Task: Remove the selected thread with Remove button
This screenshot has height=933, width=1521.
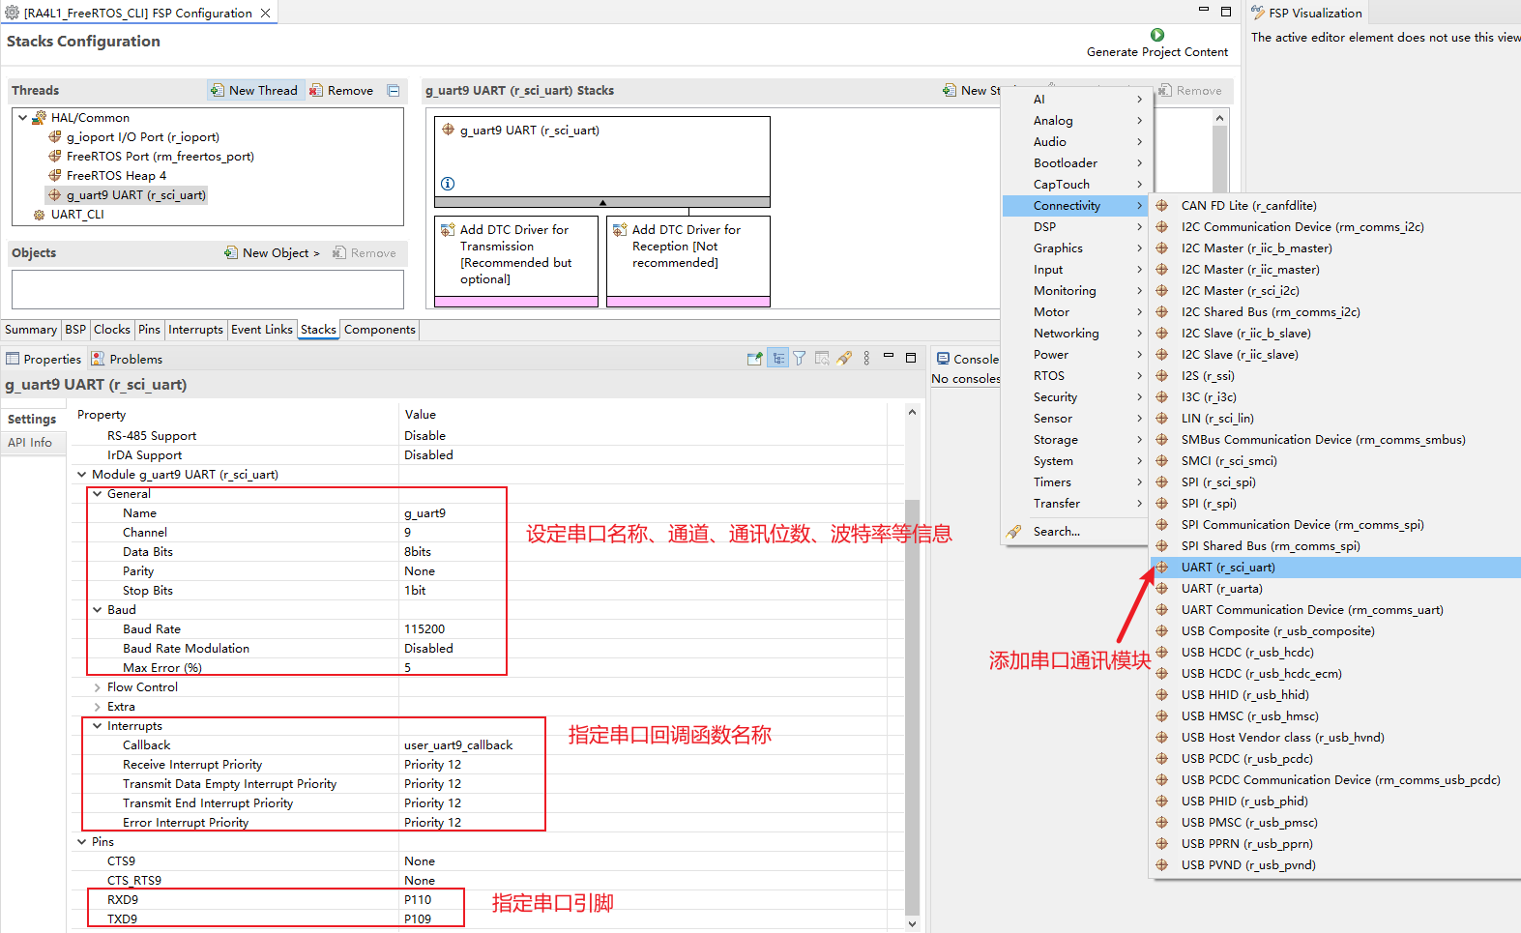Action: point(341,91)
